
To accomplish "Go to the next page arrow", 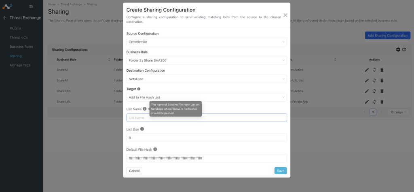I will point(381,112).
